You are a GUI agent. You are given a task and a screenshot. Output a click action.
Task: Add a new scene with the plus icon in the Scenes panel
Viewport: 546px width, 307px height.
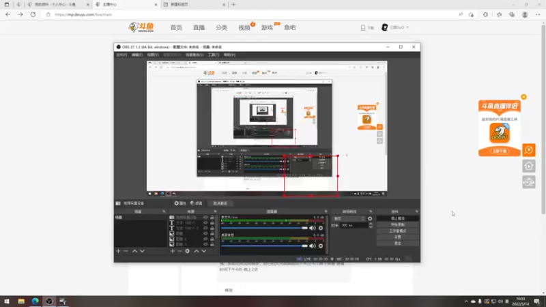coord(118,251)
